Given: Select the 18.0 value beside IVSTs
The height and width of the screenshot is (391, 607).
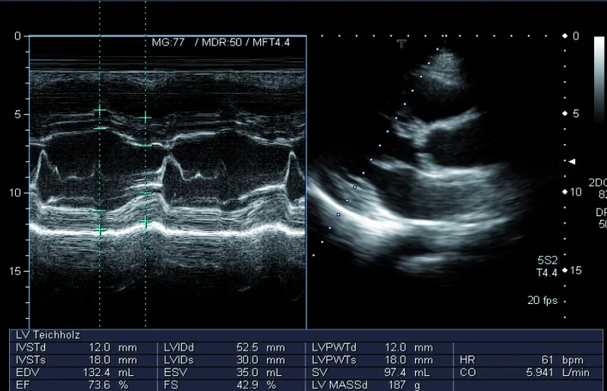Looking at the screenshot, I should pos(99,360).
